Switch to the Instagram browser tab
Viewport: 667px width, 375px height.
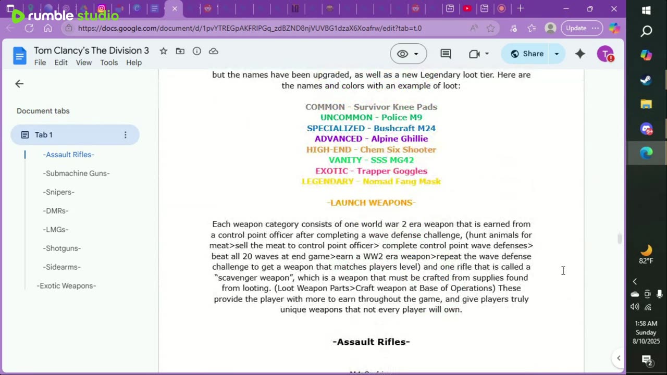[102, 8]
